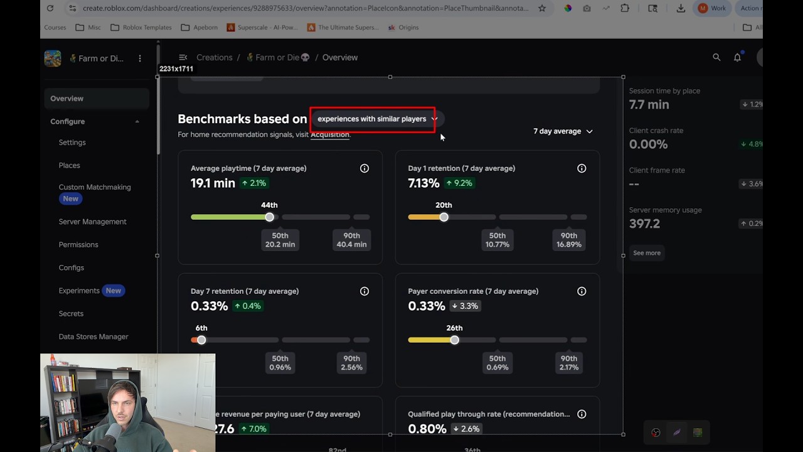Image resolution: width=803 pixels, height=452 pixels.
Task: Show info for Payer conversion rate
Action: [582, 291]
